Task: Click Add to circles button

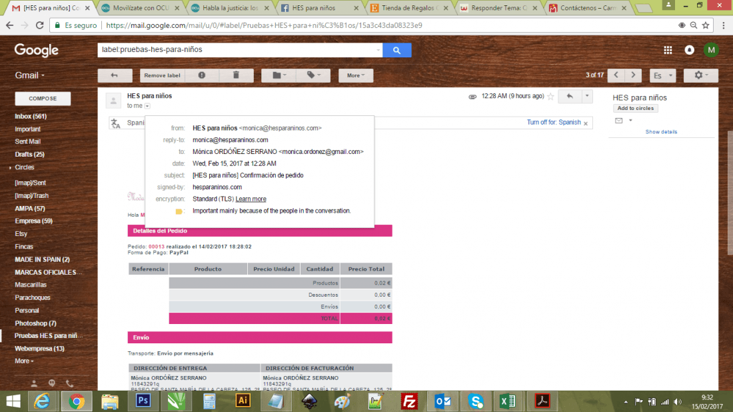Action: point(635,108)
